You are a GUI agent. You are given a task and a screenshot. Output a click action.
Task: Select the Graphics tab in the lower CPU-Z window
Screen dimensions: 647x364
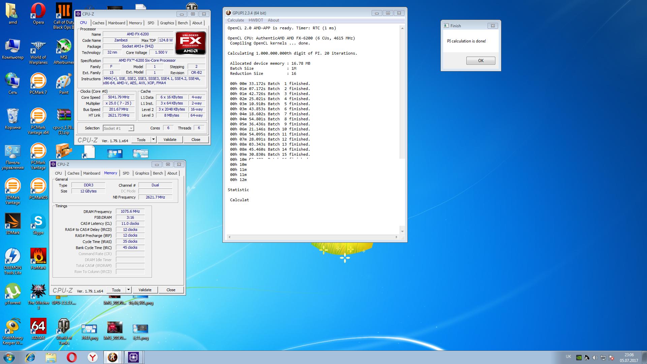142,173
